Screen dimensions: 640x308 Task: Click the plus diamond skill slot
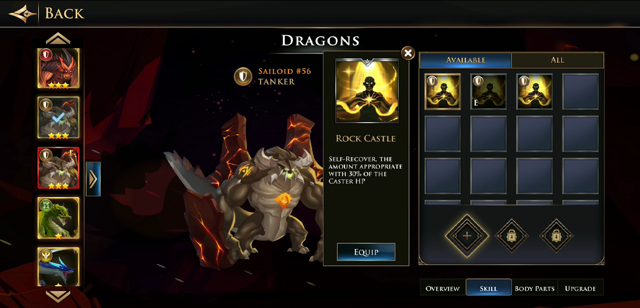point(467,236)
